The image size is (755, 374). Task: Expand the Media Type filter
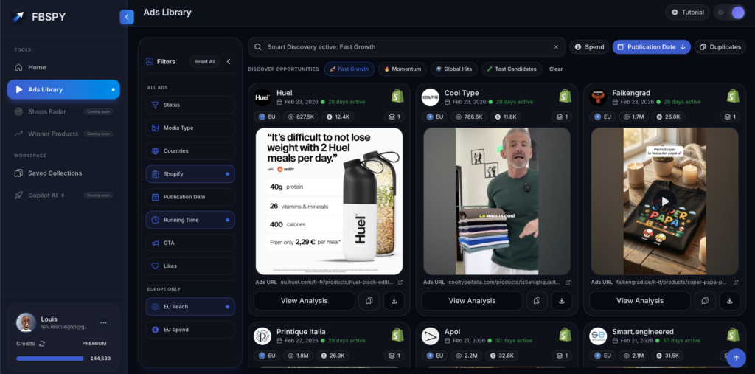(x=190, y=128)
